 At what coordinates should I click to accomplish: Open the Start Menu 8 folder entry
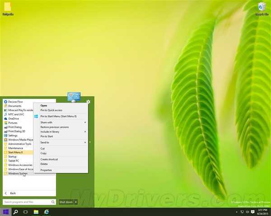(18, 153)
